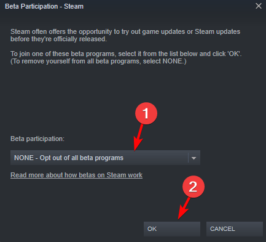Click the 'Beta Participation - Steam' title bar
Viewport: 266px width, 242px height.
point(44,6)
